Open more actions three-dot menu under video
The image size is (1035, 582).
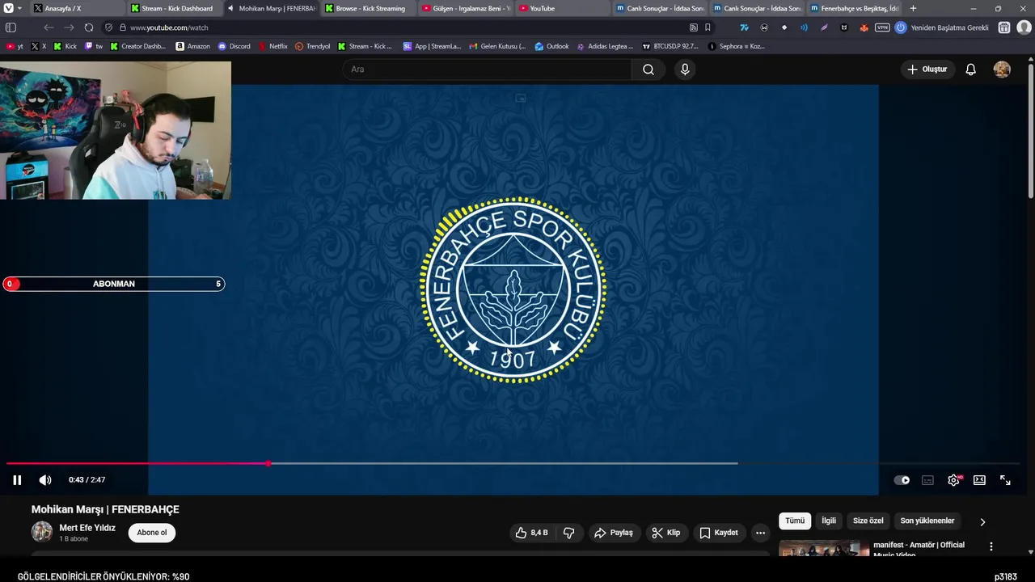click(x=760, y=533)
